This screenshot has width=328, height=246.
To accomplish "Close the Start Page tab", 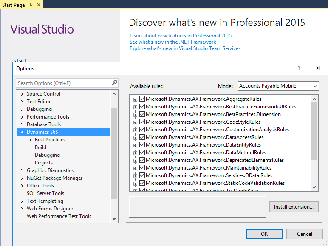I will pos(39,5).
